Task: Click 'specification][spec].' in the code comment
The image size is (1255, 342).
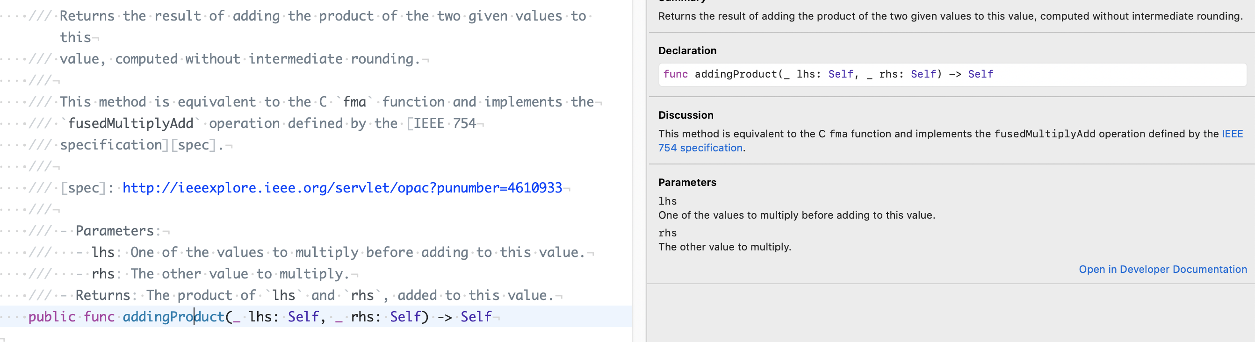Action: [x=141, y=145]
